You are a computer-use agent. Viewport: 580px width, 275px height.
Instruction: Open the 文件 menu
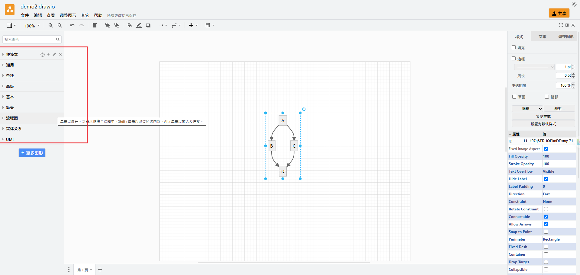[25, 15]
